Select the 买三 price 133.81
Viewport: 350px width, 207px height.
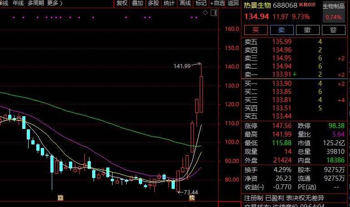pyautogui.click(x=282, y=100)
